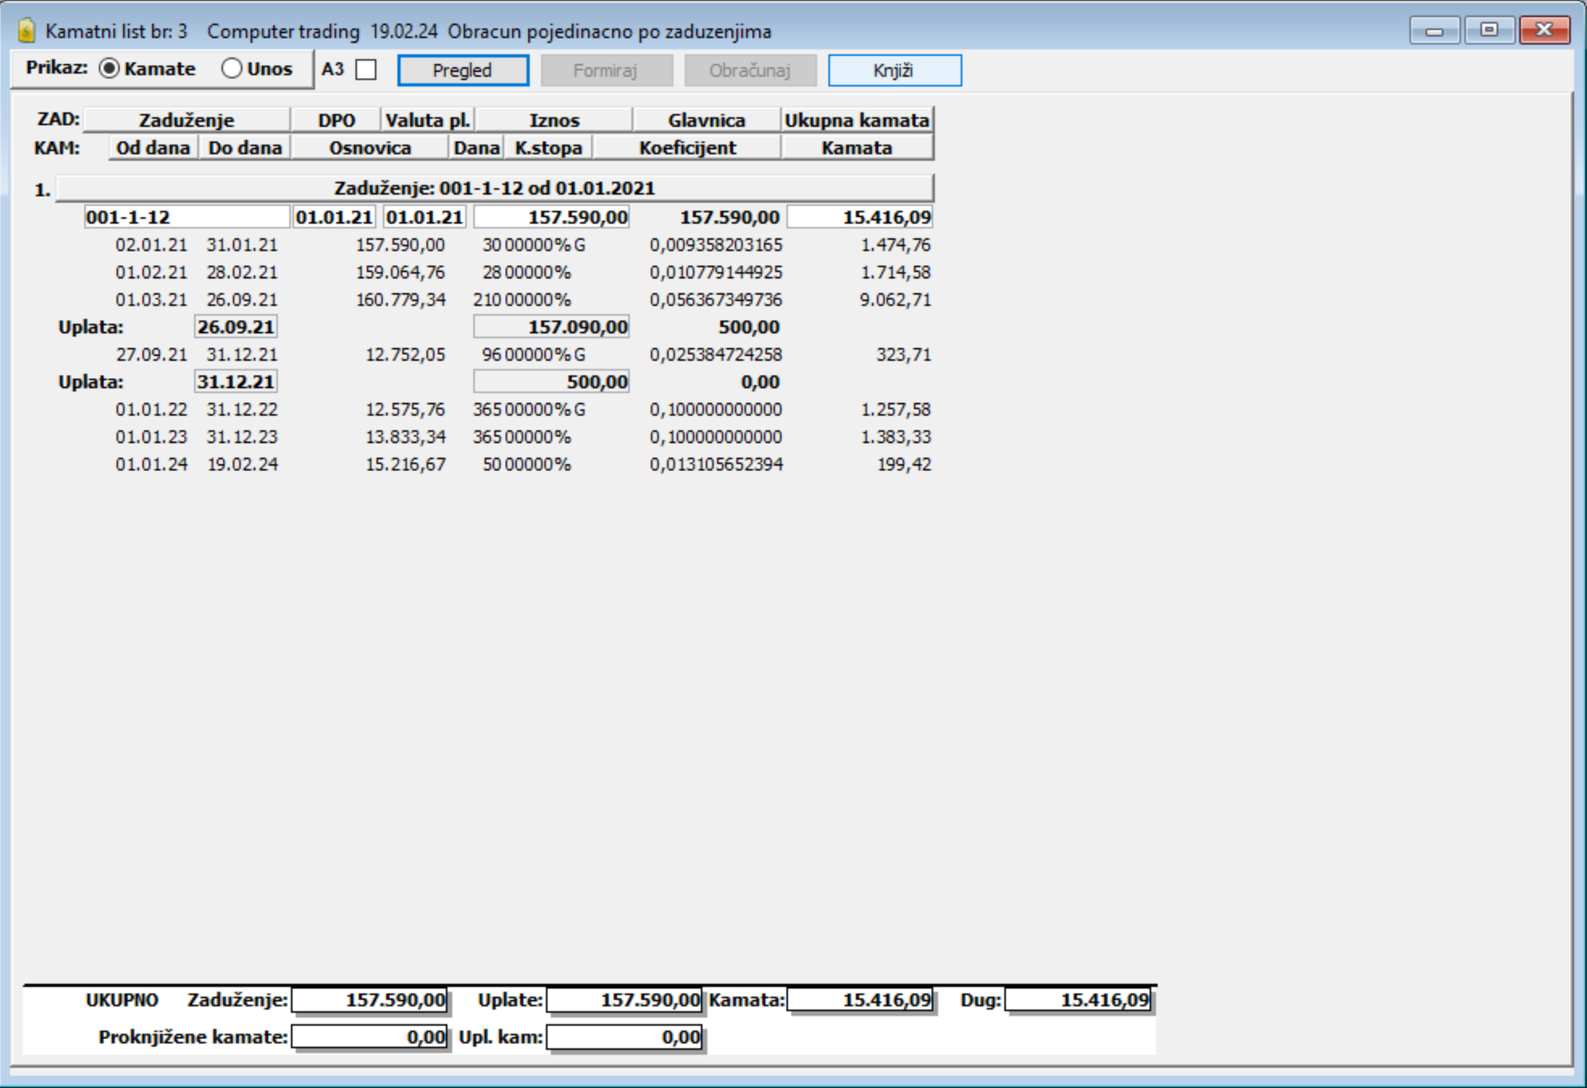The width and height of the screenshot is (1587, 1088).
Task: Click the interest value 9.062,71
Action: (896, 299)
